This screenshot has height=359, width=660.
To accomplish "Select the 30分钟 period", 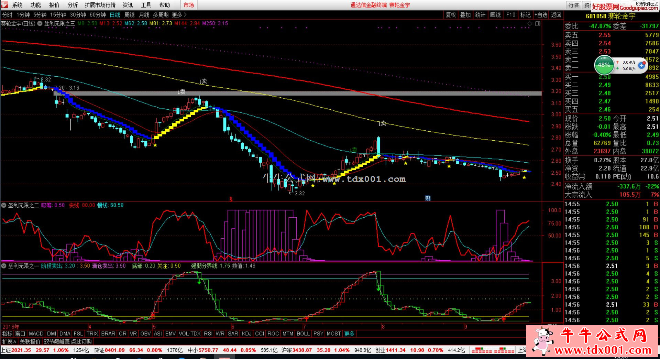I will (x=78, y=15).
